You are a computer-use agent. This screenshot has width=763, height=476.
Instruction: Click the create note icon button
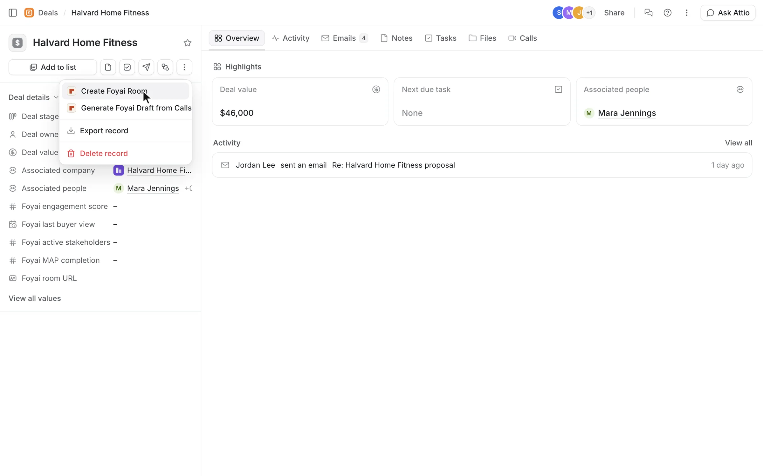(x=108, y=67)
